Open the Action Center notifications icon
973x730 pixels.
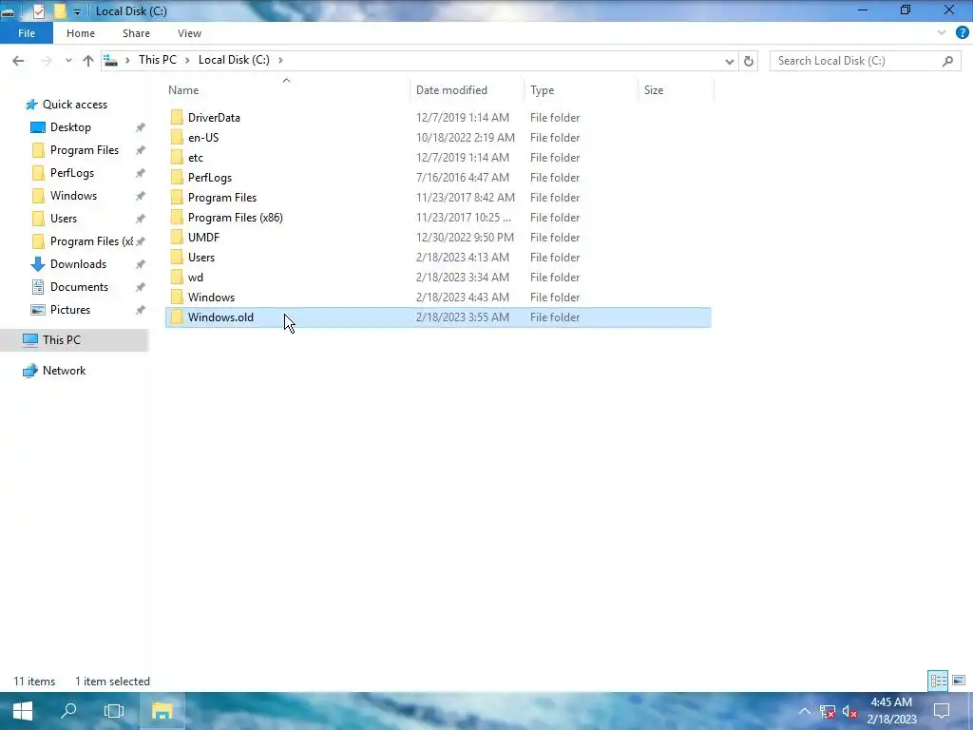(x=942, y=711)
